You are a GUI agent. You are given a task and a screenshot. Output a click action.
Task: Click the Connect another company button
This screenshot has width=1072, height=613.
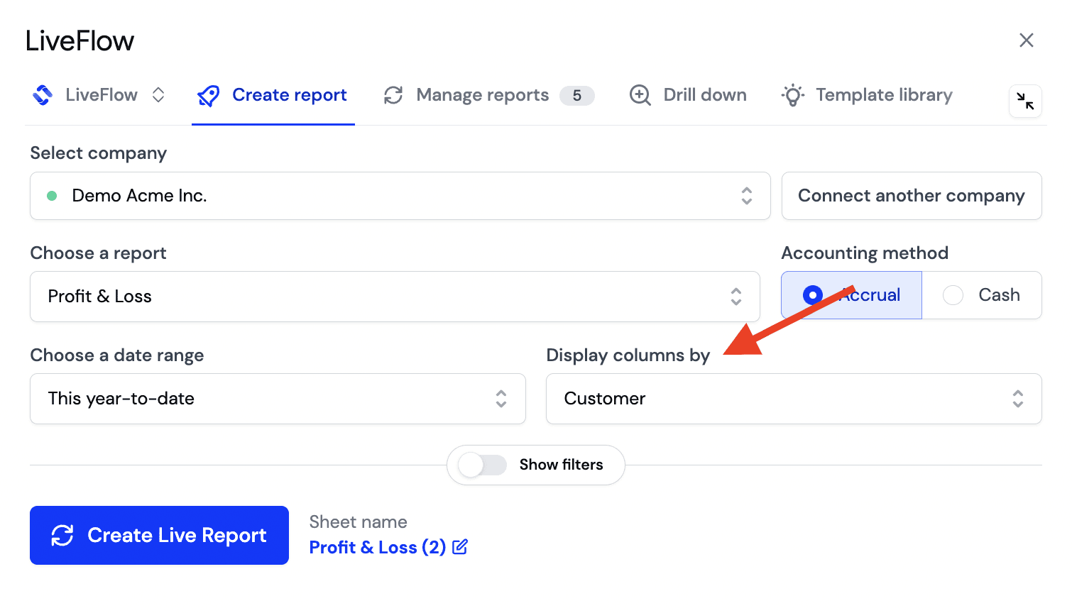click(x=912, y=196)
